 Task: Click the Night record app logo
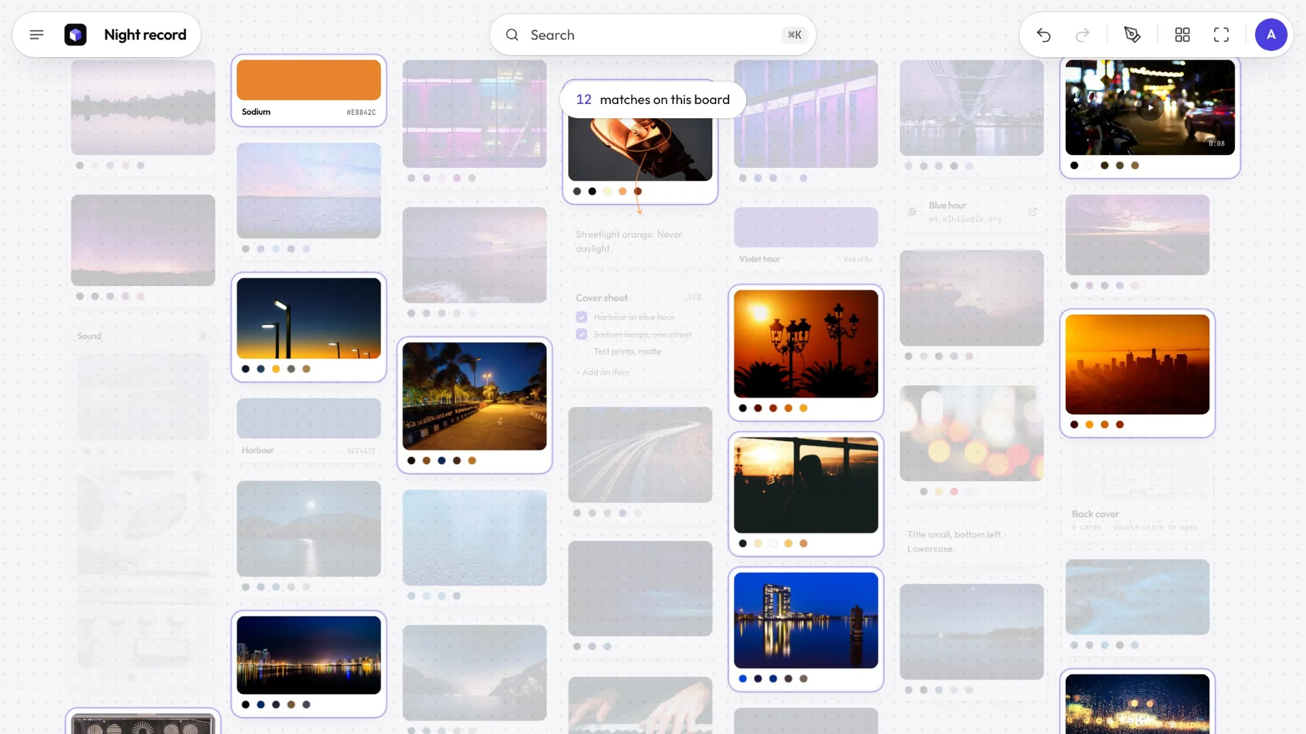click(x=76, y=35)
